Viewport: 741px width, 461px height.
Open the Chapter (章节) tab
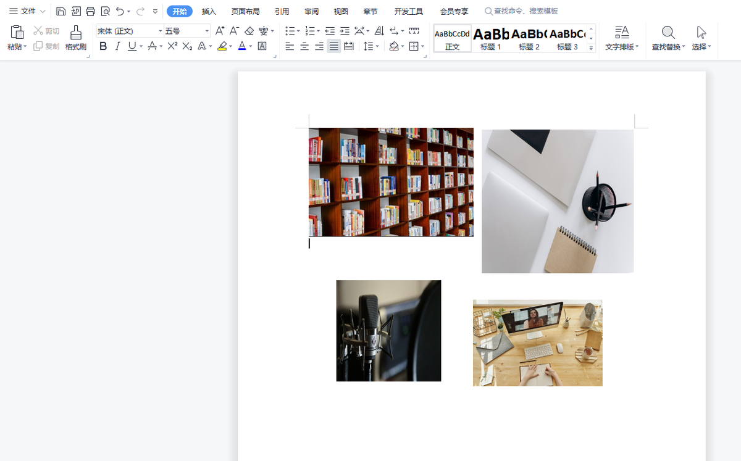[371, 11]
